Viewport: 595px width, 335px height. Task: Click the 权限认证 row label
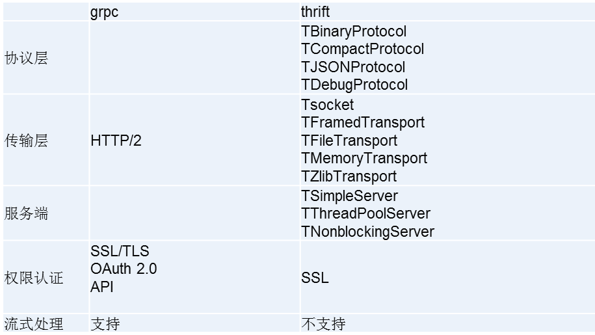coord(34,278)
